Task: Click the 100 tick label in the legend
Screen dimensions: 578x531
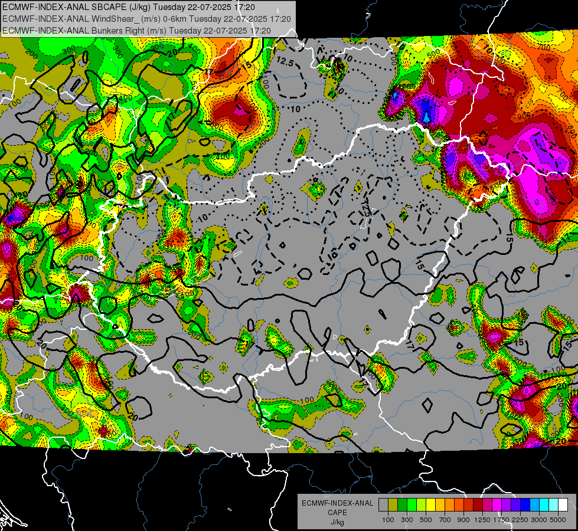Action: pyautogui.click(x=388, y=520)
